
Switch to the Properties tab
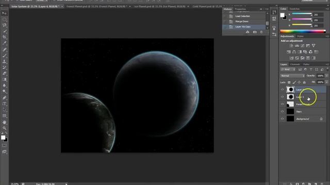[x=240, y=9]
